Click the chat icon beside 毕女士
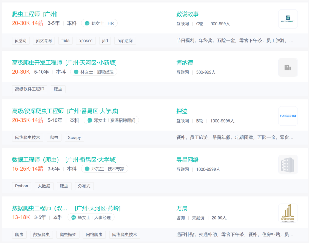Image resolution: width=309 pixels, height=243 pixels. (x=74, y=217)
